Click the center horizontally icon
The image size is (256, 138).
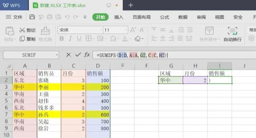click(163, 38)
